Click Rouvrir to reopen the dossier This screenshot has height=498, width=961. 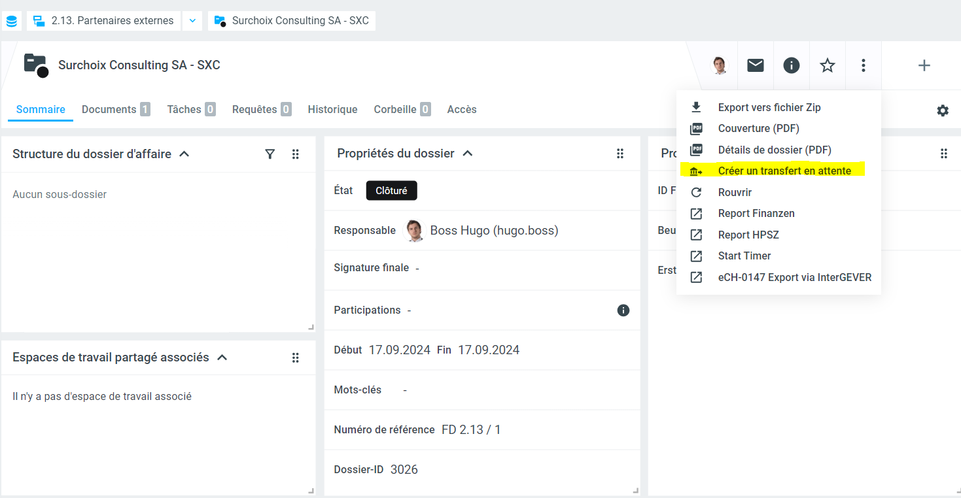735,193
